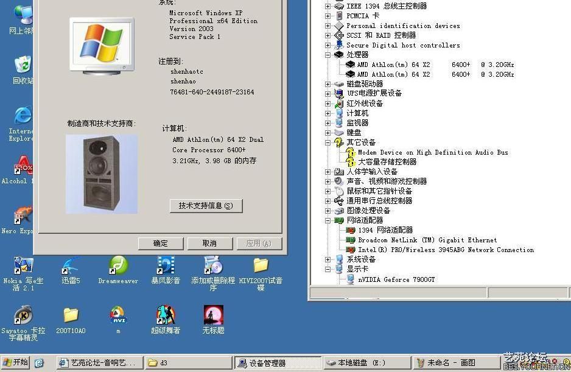Expand SCSI 和 RAID 控制器 node
571x372 pixels.
tap(328, 35)
